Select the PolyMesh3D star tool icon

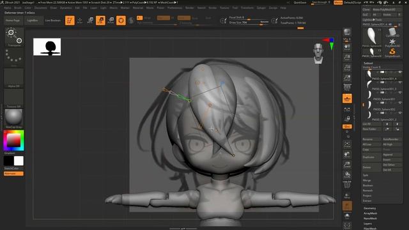pyautogui.click(x=392, y=43)
